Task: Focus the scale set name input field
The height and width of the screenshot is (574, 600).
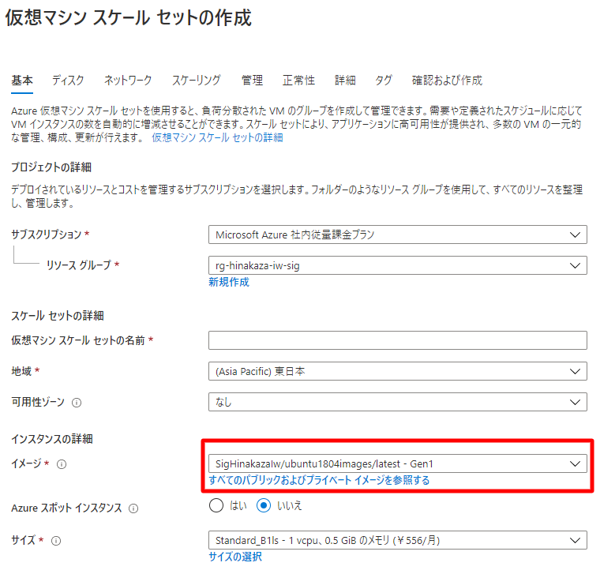Action: [x=398, y=340]
